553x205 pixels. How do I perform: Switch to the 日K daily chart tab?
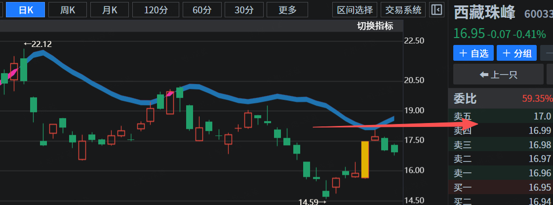(x=25, y=10)
